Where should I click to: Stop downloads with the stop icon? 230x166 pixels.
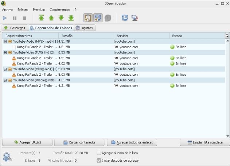click(x=24, y=18)
